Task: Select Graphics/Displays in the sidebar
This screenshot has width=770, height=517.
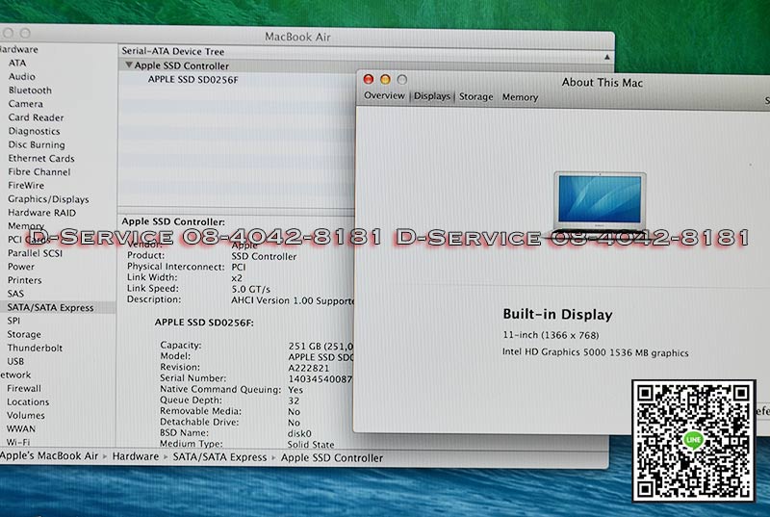Action: click(48, 199)
